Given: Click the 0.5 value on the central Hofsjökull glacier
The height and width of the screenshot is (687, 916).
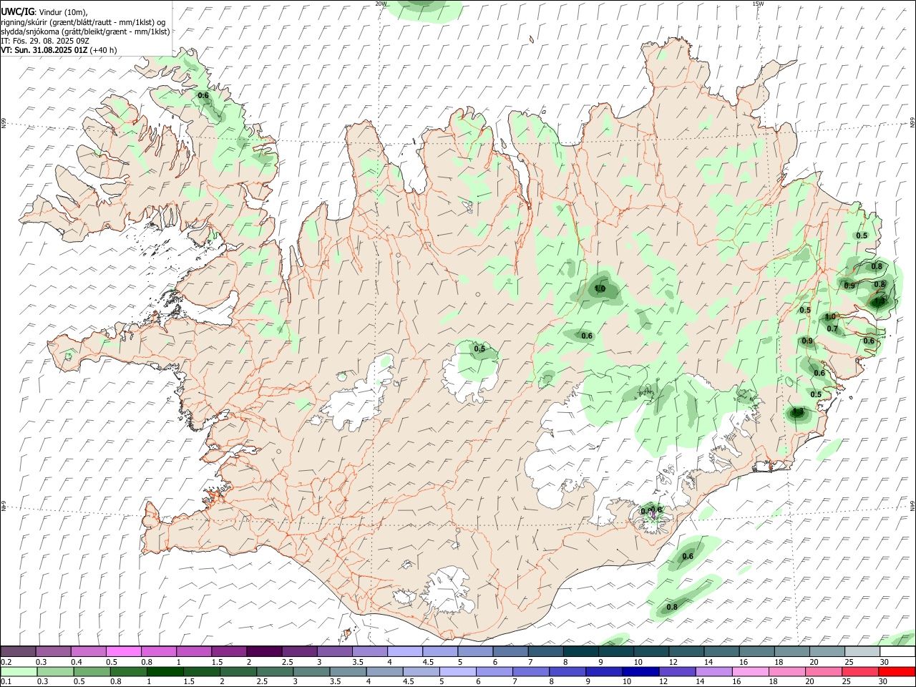Looking at the screenshot, I should [479, 349].
